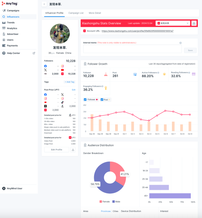The image size is (202, 218).
Task: Click the Engaging Followers info icon
Action: (x=102, y=86)
